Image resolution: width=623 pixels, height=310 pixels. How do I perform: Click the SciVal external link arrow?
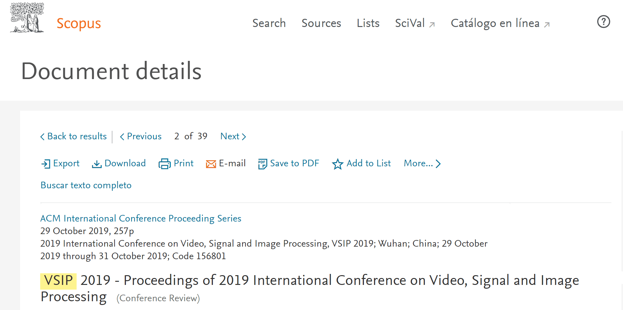click(432, 24)
